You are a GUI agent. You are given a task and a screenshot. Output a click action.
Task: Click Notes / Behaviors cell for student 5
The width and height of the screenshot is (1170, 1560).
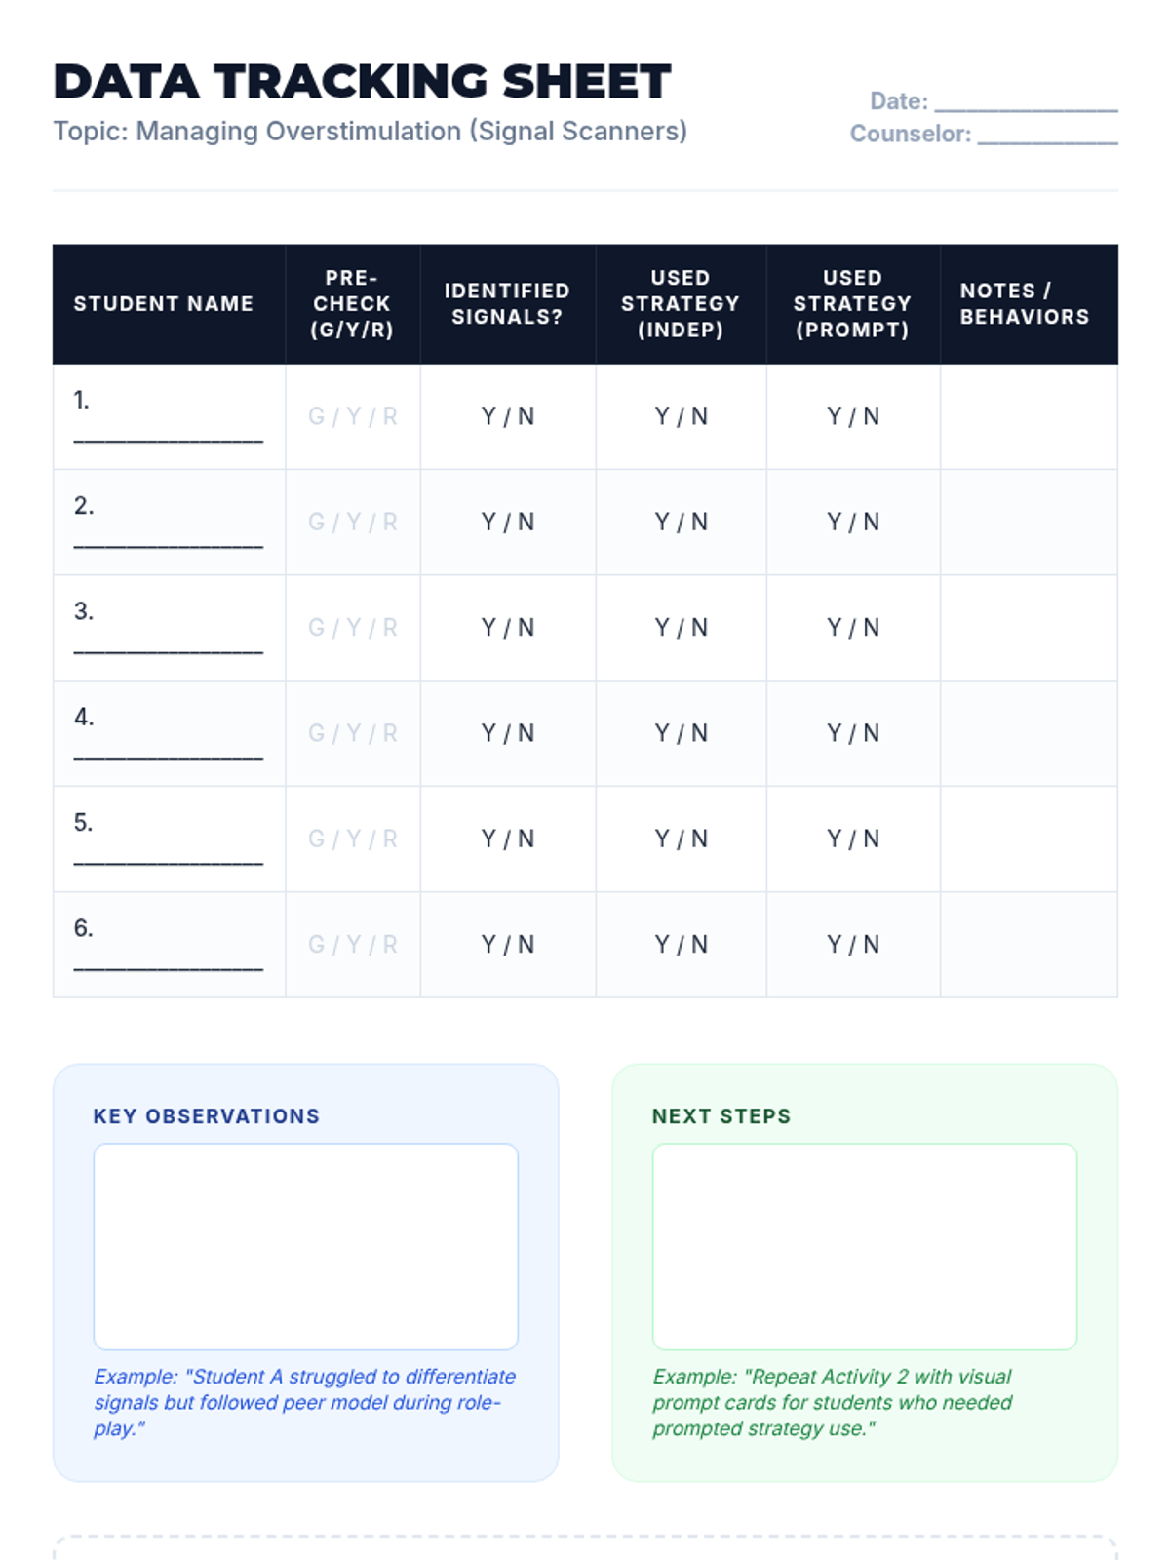[x=1029, y=839]
